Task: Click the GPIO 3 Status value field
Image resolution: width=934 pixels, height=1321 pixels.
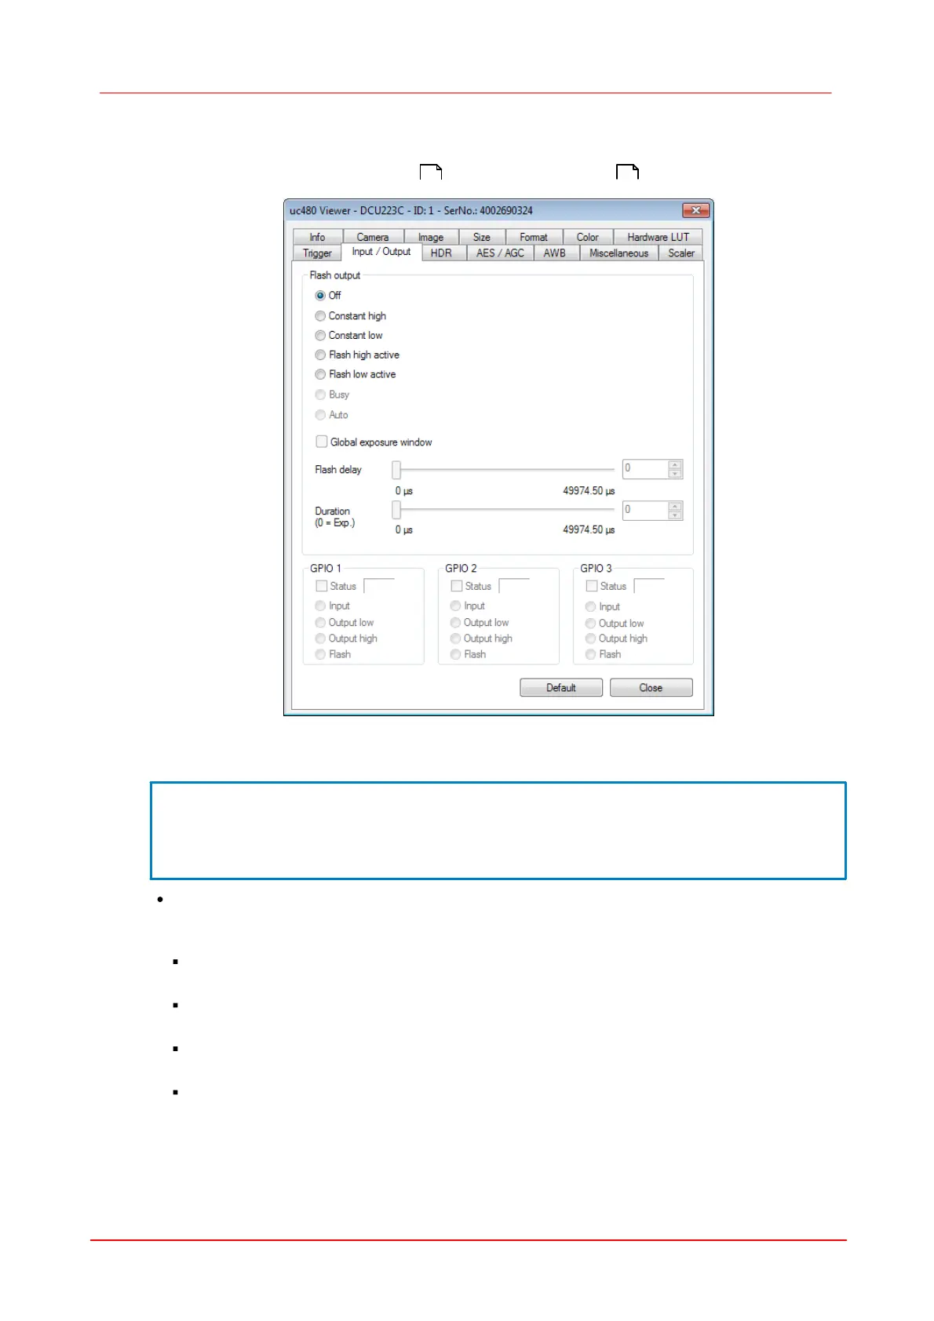Action: point(649,586)
